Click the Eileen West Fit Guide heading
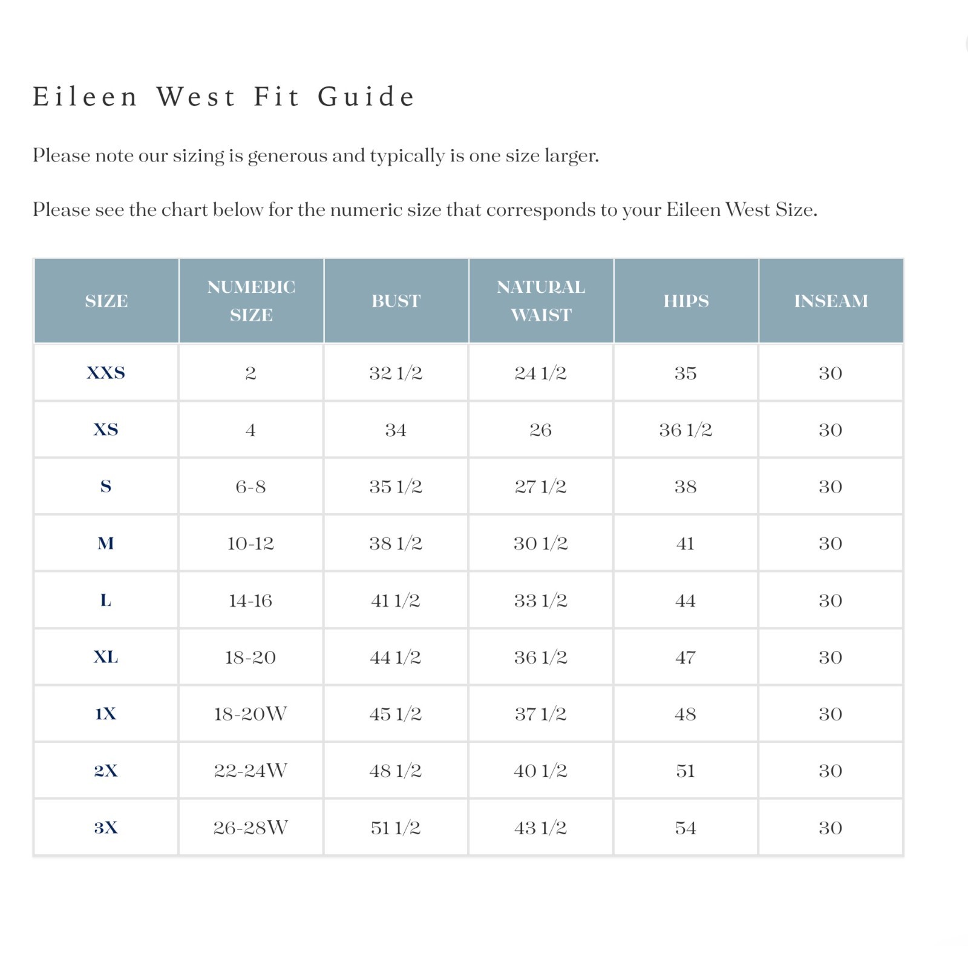Image resolution: width=968 pixels, height=968 pixels. tap(224, 97)
